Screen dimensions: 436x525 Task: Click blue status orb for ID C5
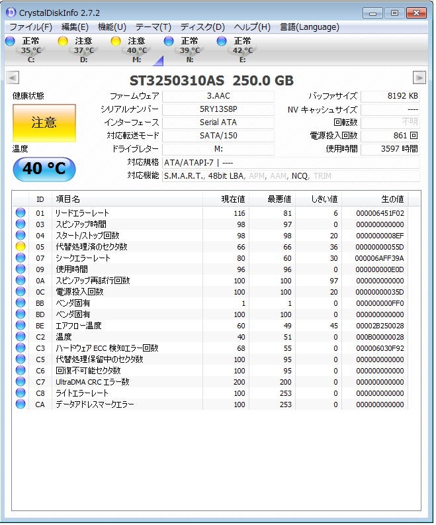coord(21,359)
